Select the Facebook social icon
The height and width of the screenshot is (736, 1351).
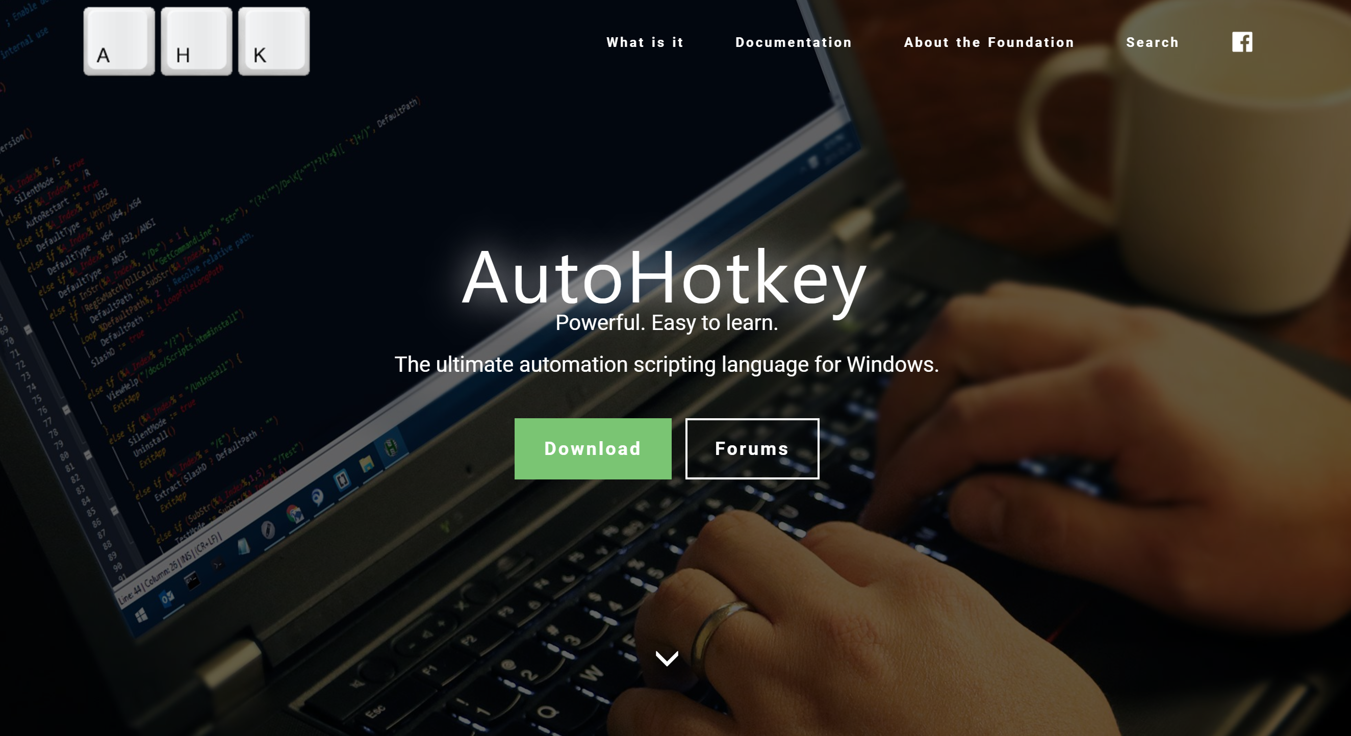(1241, 42)
